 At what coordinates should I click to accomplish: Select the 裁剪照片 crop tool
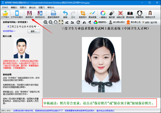tap(83, 14)
